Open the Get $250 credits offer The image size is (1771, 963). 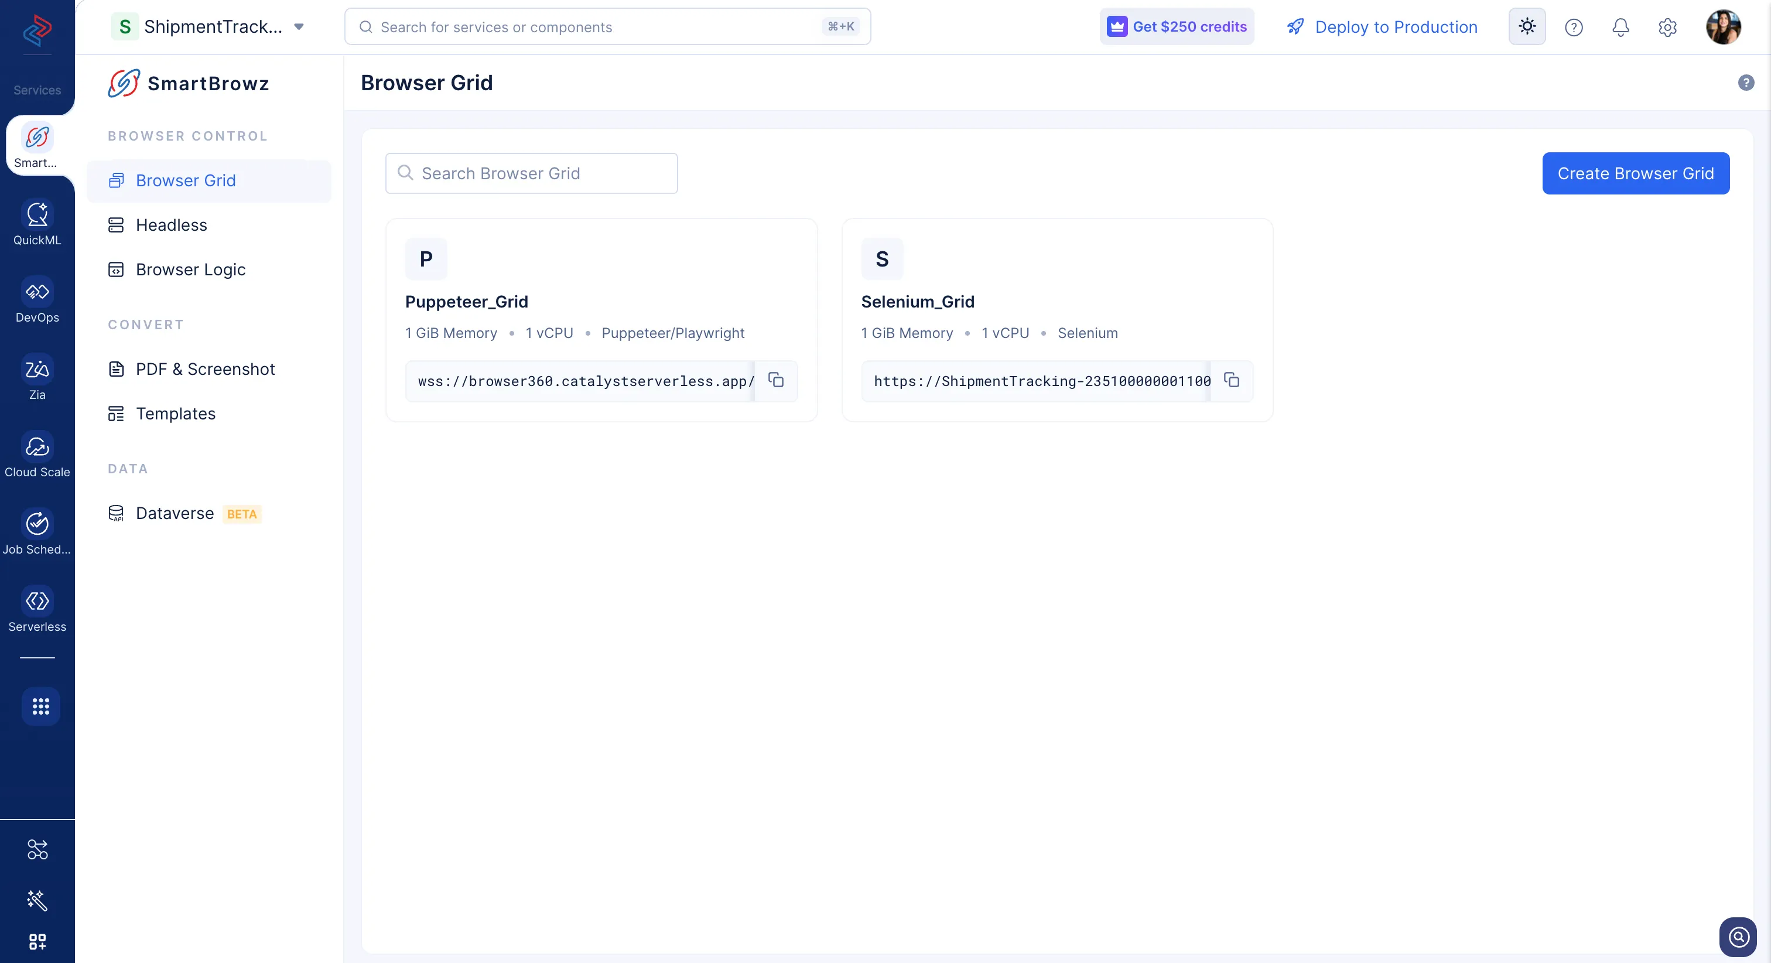tap(1177, 26)
